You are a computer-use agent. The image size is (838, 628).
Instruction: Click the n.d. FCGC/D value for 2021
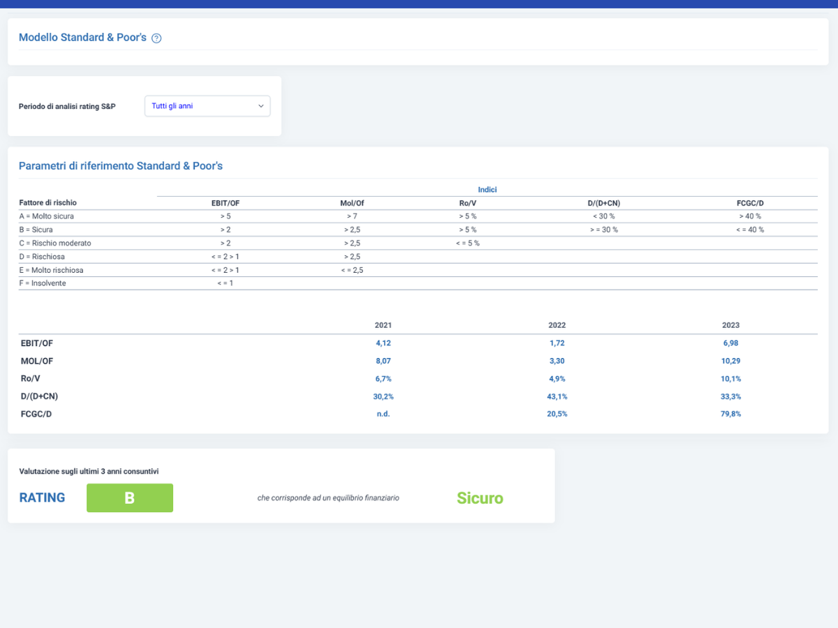pos(383,414)
